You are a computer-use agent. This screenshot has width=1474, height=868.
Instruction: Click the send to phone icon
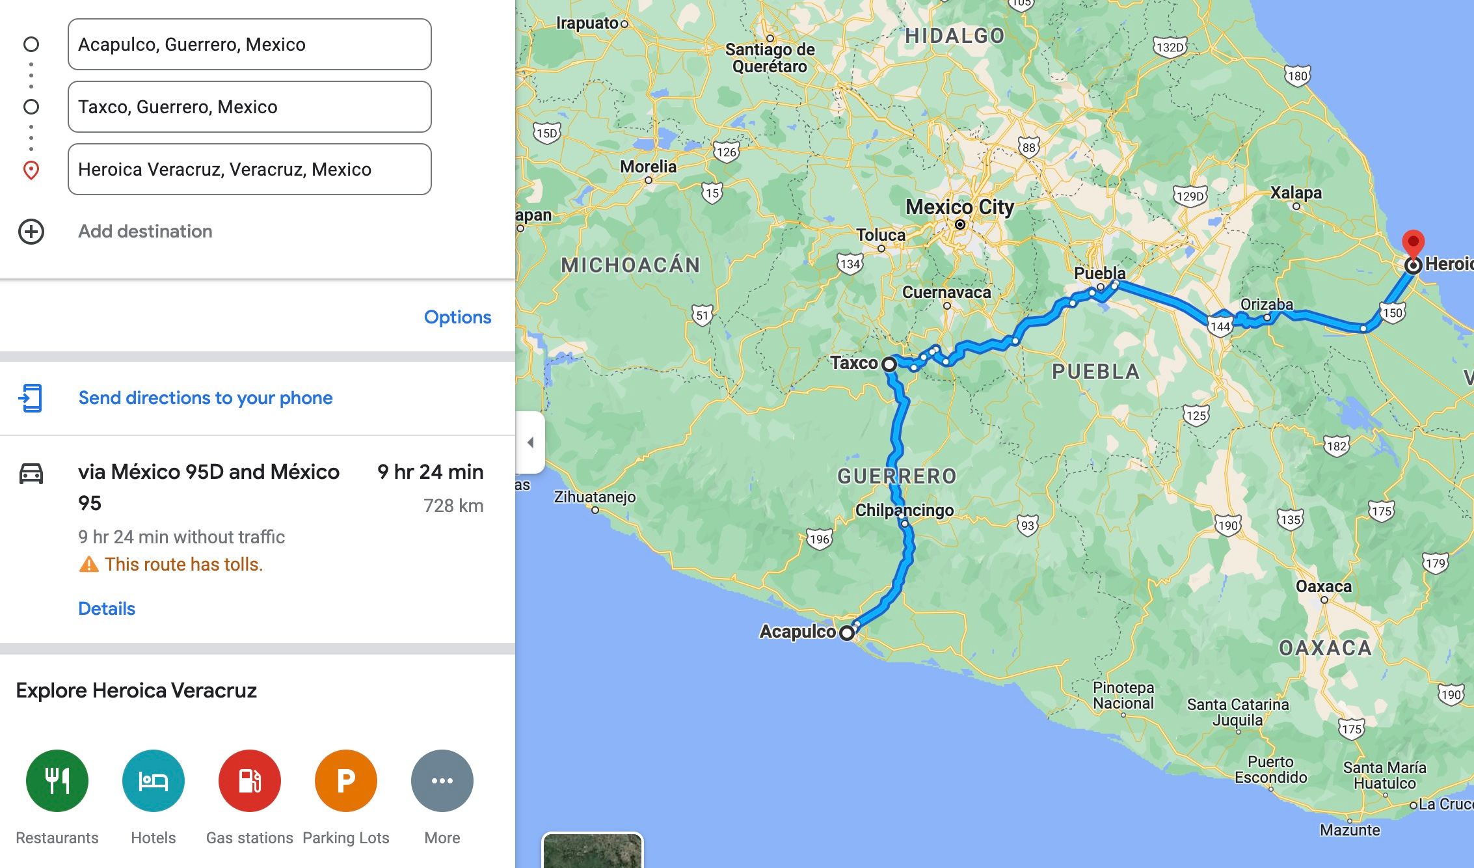click(31, 398)
